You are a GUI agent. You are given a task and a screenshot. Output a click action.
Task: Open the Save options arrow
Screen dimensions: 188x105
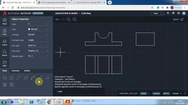162,13
